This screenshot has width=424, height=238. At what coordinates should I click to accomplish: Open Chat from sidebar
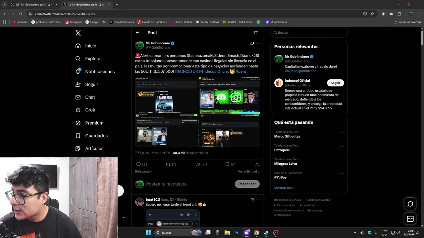pyautogui.click(x=85, y=97)
